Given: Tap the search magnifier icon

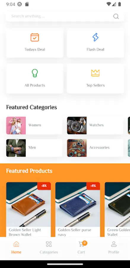Looking at the screenshot, I should point(116,16).
